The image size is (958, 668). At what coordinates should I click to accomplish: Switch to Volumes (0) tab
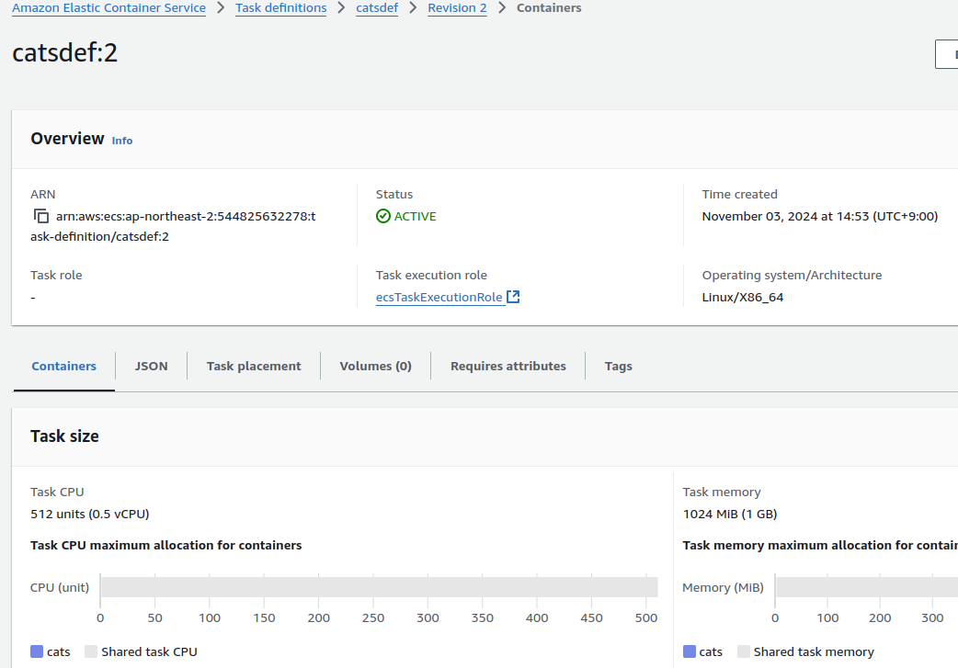375,366
